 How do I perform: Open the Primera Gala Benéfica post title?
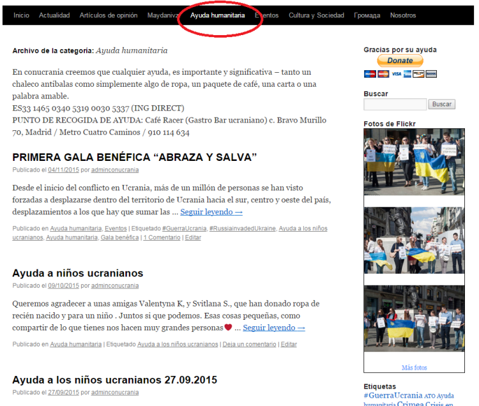(134, 157)
